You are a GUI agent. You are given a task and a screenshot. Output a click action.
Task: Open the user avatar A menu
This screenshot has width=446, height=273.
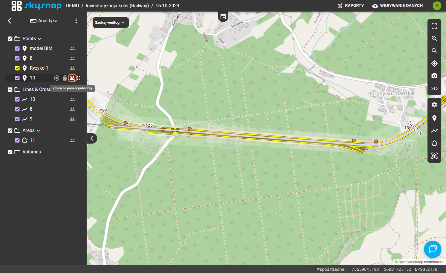(437, 5)
